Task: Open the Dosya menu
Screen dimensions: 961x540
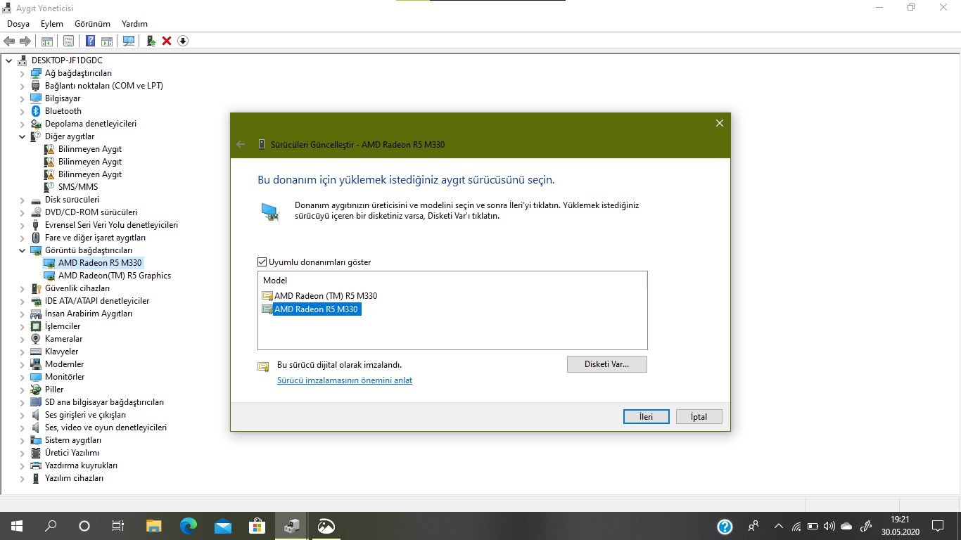Action: click(x=18, y=24)
